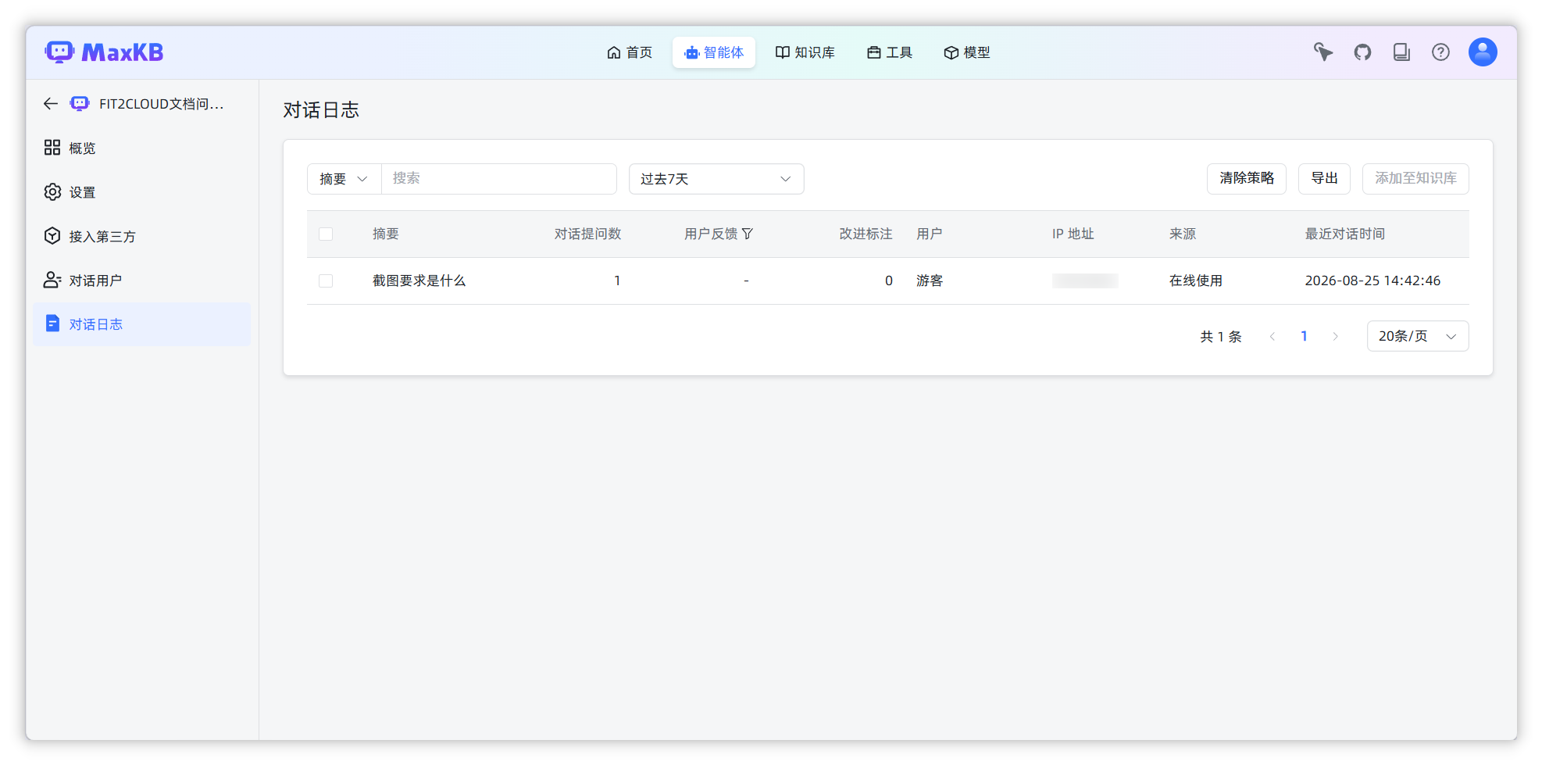Click the MaxKB logo

tap(104, 52)
